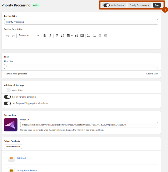Click the Italic formatting icon
168x172 pixels.
(x=50, y=35)
